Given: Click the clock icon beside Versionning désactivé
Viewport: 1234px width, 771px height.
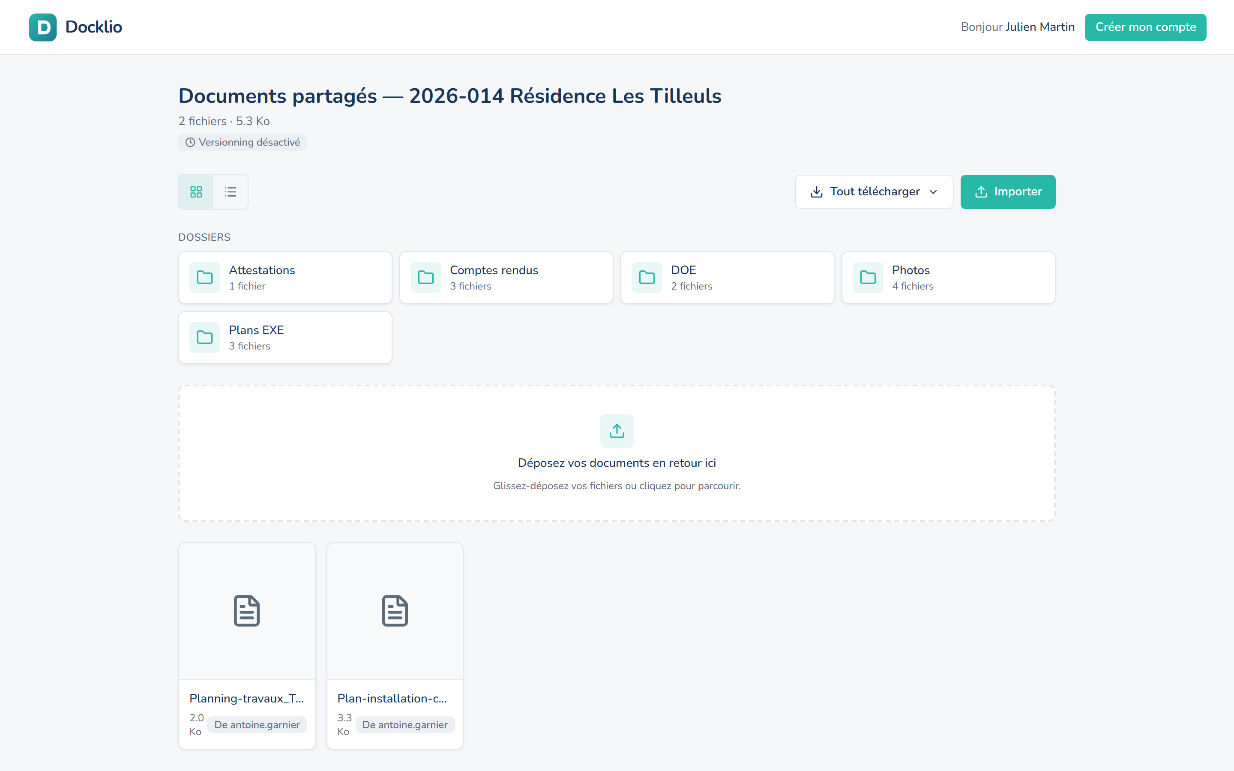Looking at the screenshot, I should click(190, 142).
